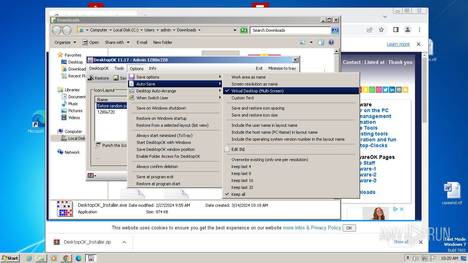Expand the When Switch User submenu

[x=175, y=98]
